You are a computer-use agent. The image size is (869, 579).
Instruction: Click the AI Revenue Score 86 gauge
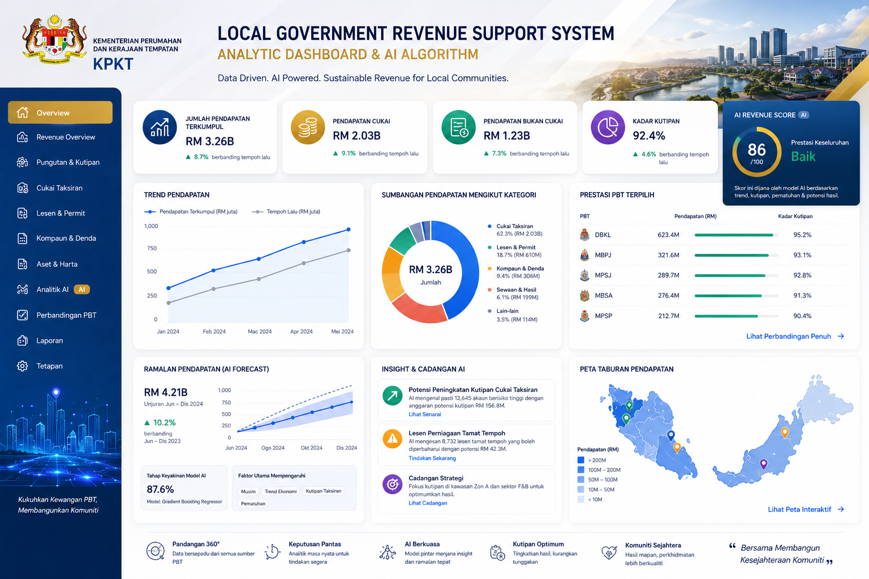tap(756, 152)
